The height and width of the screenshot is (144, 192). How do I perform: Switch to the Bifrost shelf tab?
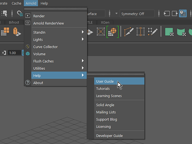coord(14,22)
